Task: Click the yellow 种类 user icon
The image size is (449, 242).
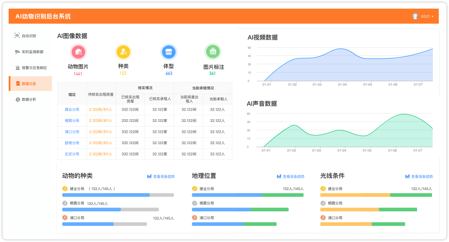Action: [x=123, y=52]
